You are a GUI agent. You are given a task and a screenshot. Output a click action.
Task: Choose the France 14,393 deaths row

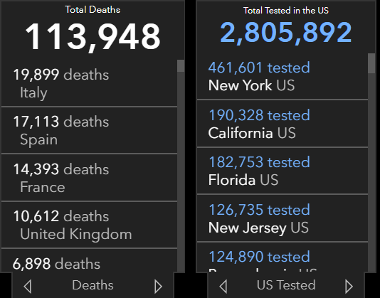[89, 178]
